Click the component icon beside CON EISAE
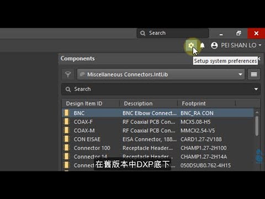265x199 pixels. coord(66,139)
